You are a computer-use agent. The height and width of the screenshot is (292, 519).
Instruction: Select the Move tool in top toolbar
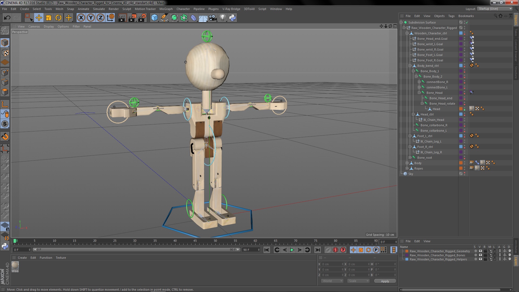click(39, 18)
